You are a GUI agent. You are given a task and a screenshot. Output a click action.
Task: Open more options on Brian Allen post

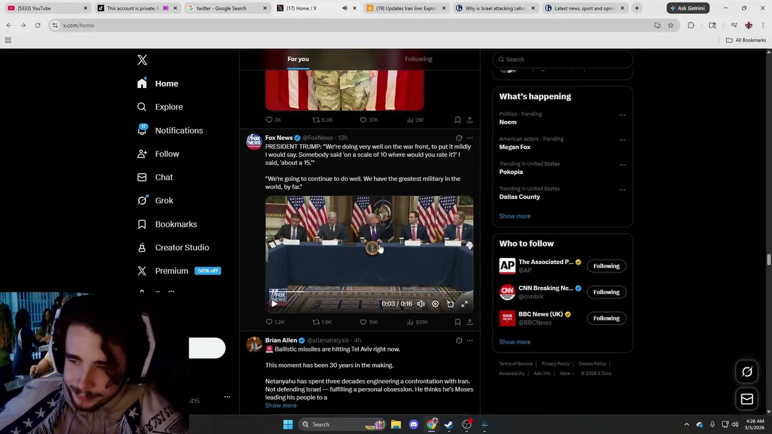[x=470, y=341]
